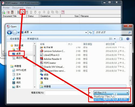
Task: Open the filename history dropdown arrow
Action: pos(90,93)
